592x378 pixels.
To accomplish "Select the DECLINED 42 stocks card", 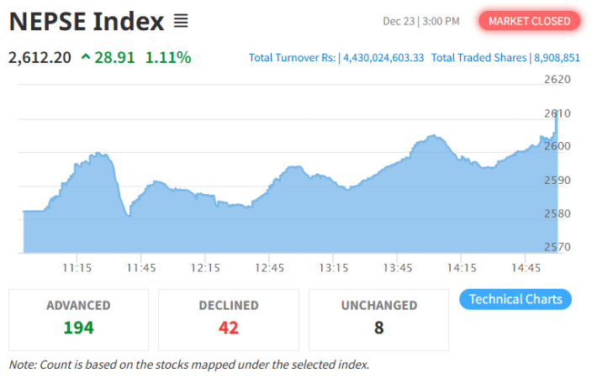I will pyautogui.click(x=229, y=318).
